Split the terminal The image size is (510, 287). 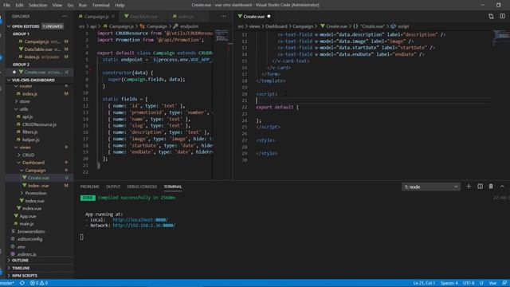point(480,187)
